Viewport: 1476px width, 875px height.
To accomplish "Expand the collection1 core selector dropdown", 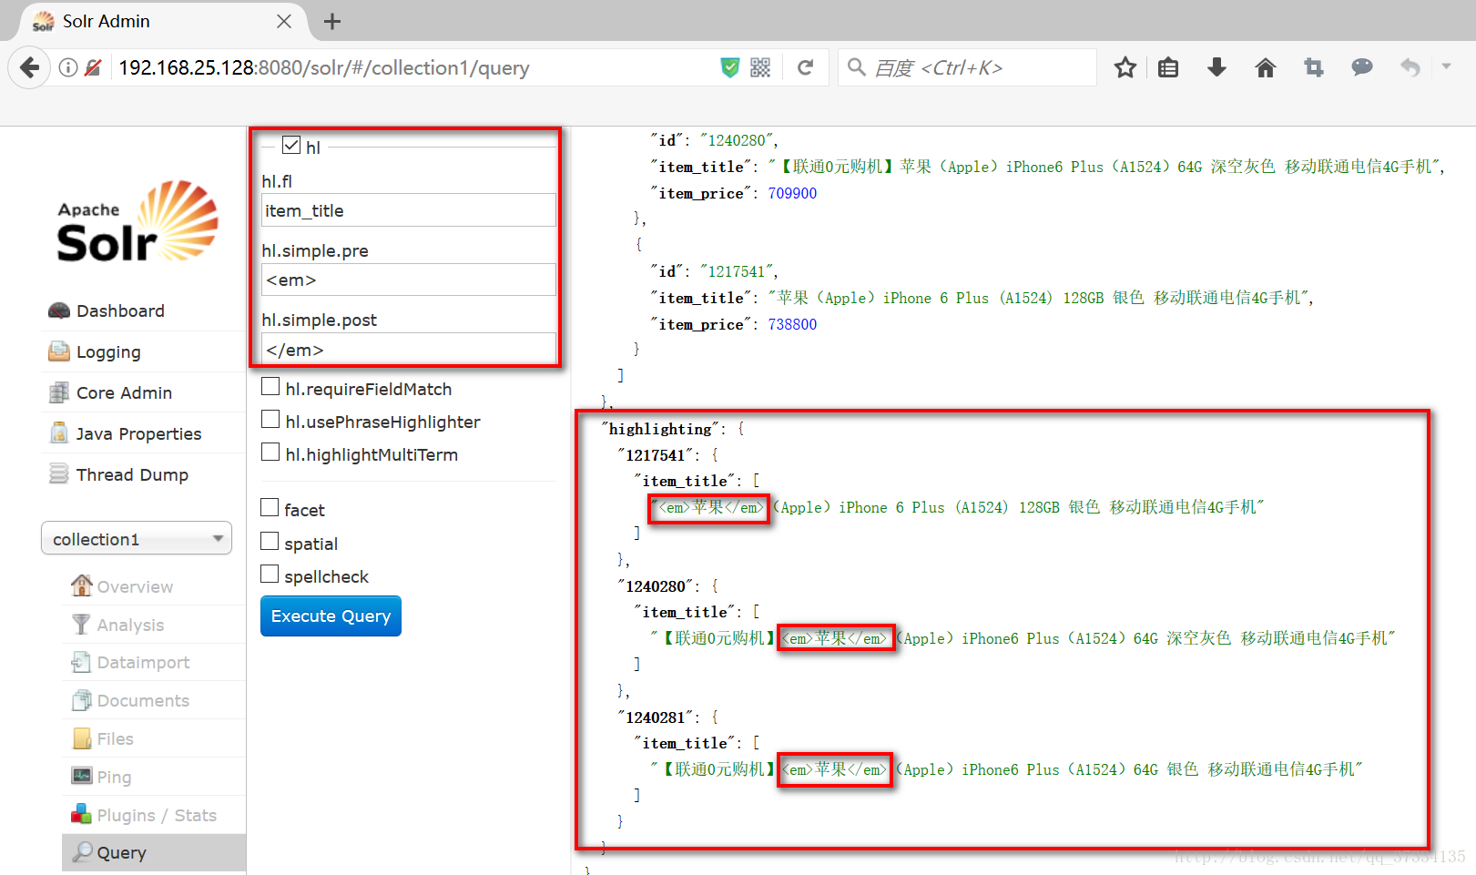I will [137, 538].
